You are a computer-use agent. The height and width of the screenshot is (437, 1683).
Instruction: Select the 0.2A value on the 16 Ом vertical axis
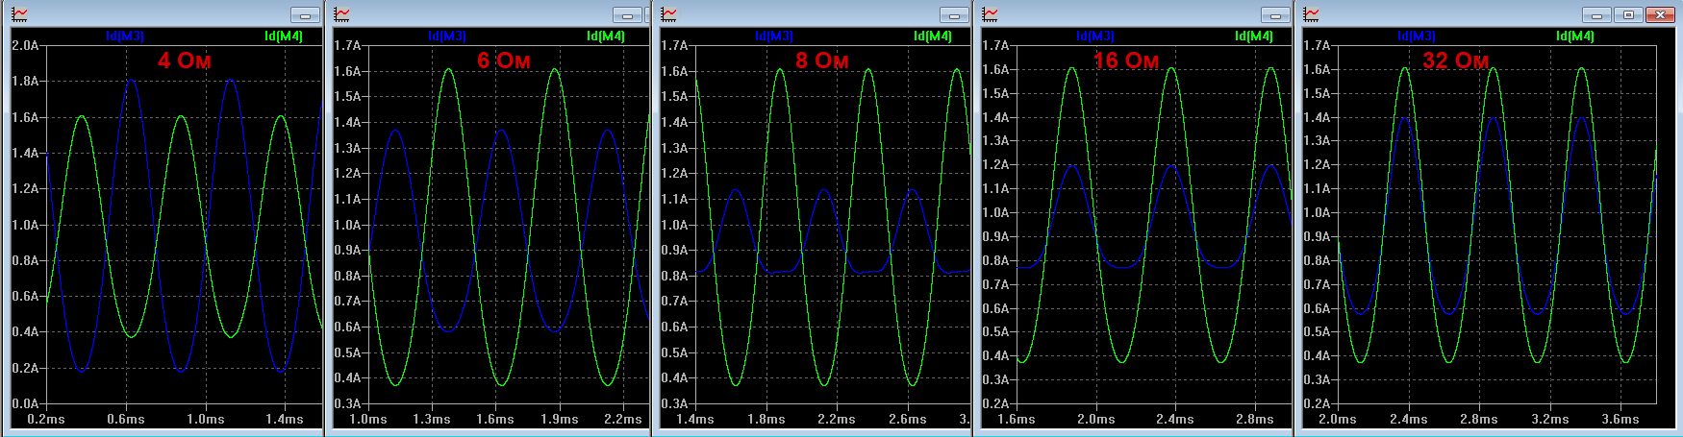tap(996, 403)
